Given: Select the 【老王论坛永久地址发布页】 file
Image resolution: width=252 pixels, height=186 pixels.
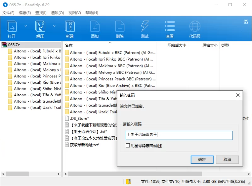Looking at the screenshot, I should coord(91,138).
